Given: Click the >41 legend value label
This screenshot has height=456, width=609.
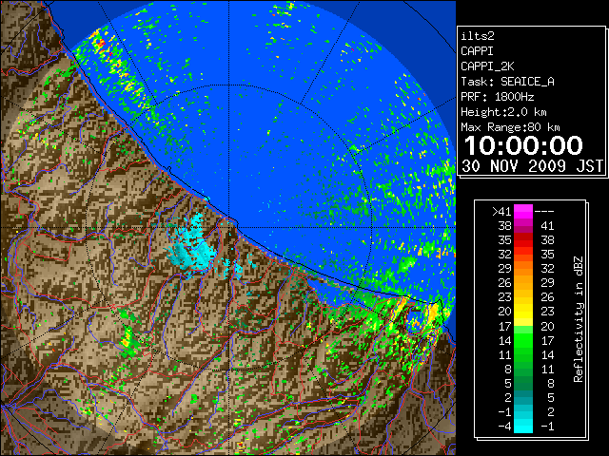Looking at the screenshot, I should [x=501, y=212].
